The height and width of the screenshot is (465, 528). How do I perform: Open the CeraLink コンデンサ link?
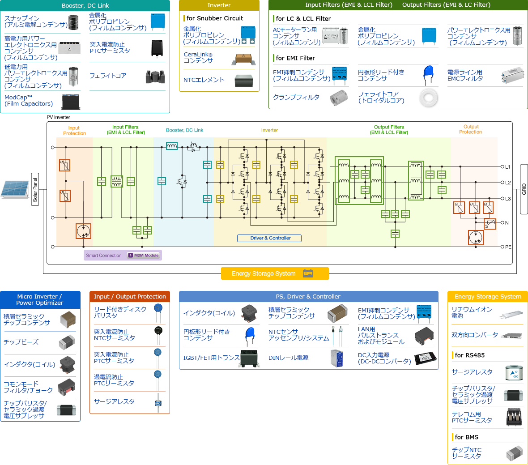tap(198, 58)
